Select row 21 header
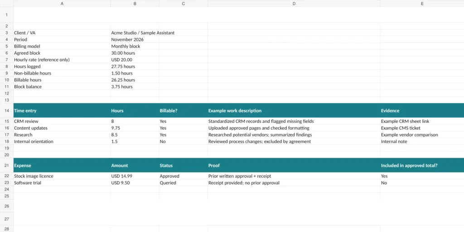Image resolution: width=464 pixels, height=232 pixels. [6, 166]
